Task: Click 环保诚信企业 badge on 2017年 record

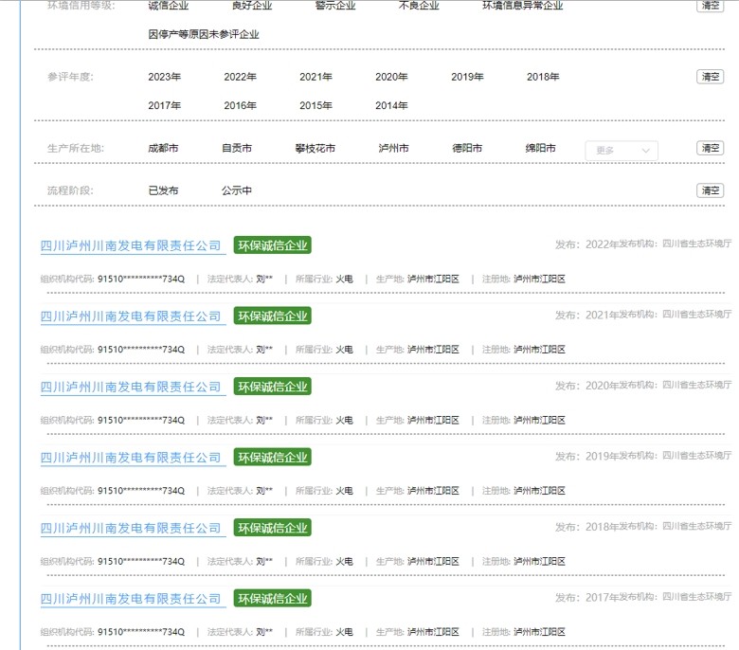Action: [x=273, y=599]
